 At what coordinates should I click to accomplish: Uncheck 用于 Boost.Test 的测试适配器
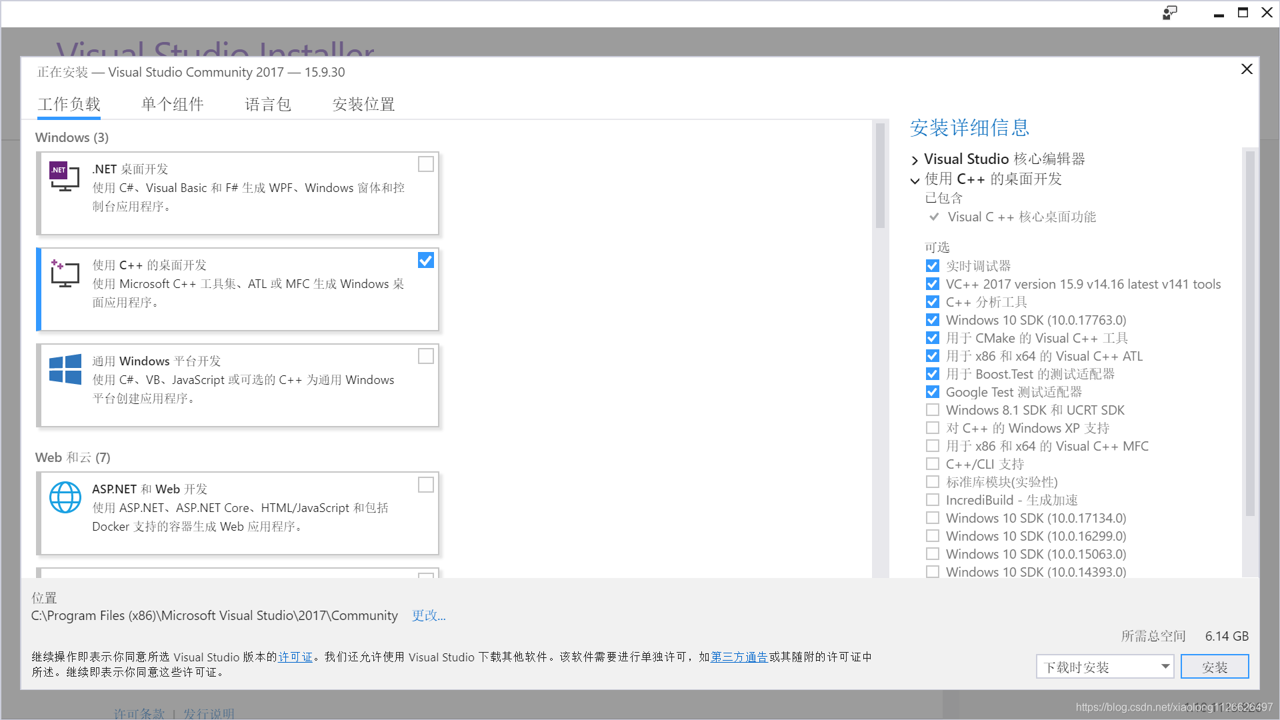click(933, 374)
